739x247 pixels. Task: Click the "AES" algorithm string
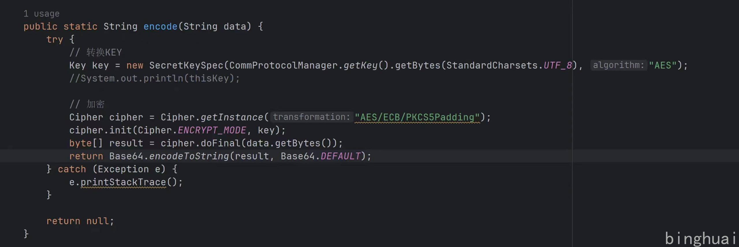[663, 65]
